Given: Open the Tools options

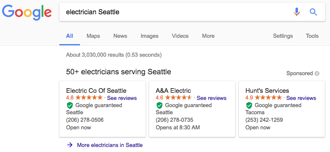Looking at the screenshot, I should point(312,36).
